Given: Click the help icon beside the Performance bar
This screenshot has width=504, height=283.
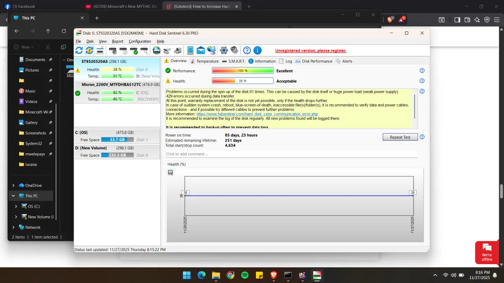Looking at the screenshot, I should click(x=422, y=71).
